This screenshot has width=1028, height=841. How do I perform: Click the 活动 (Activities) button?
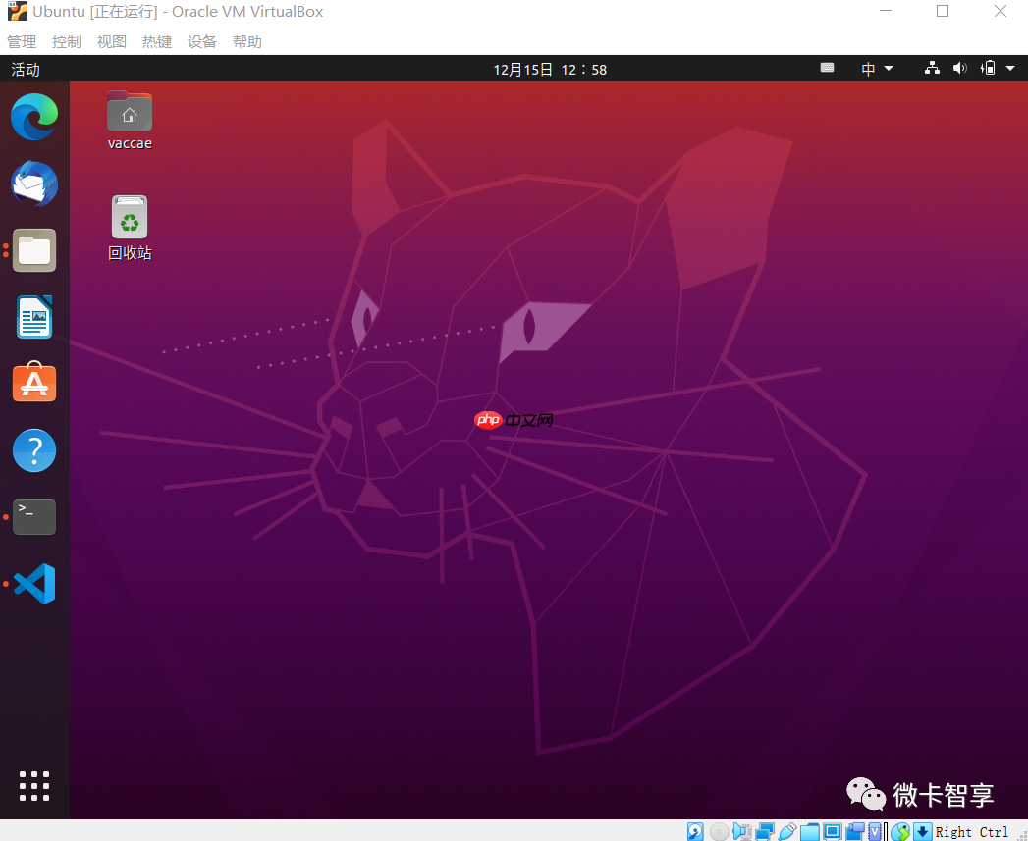click(25, 68)
